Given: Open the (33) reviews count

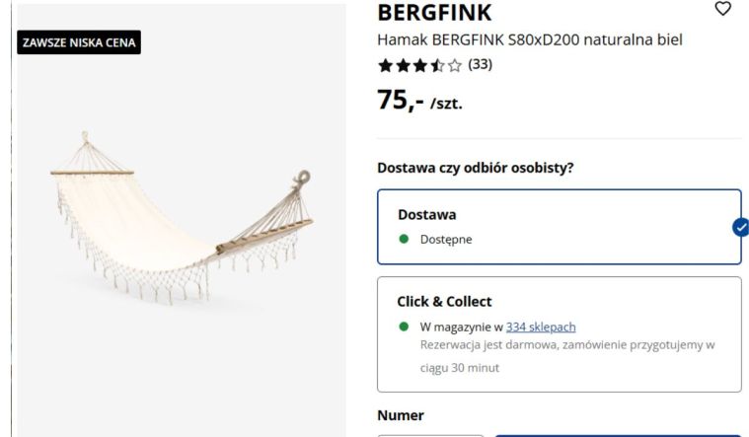Looking at the screenshot, I should [480, 65].
